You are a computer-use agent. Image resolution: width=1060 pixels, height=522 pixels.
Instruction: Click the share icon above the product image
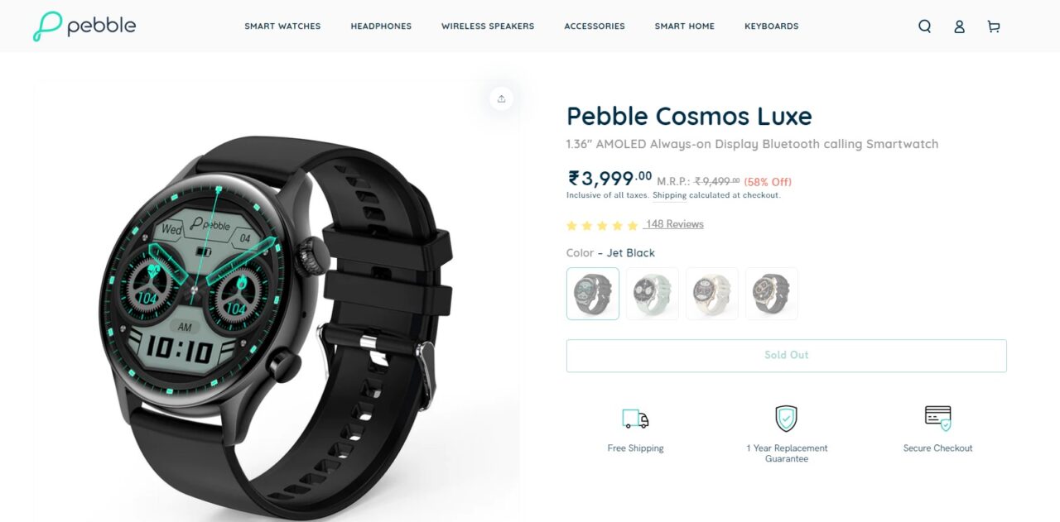click(501, 98)
